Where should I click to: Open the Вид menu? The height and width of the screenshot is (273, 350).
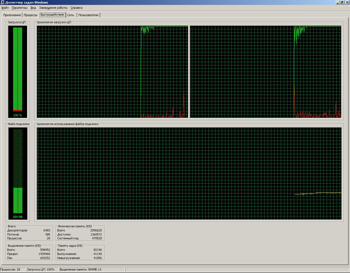coord(33,8)
